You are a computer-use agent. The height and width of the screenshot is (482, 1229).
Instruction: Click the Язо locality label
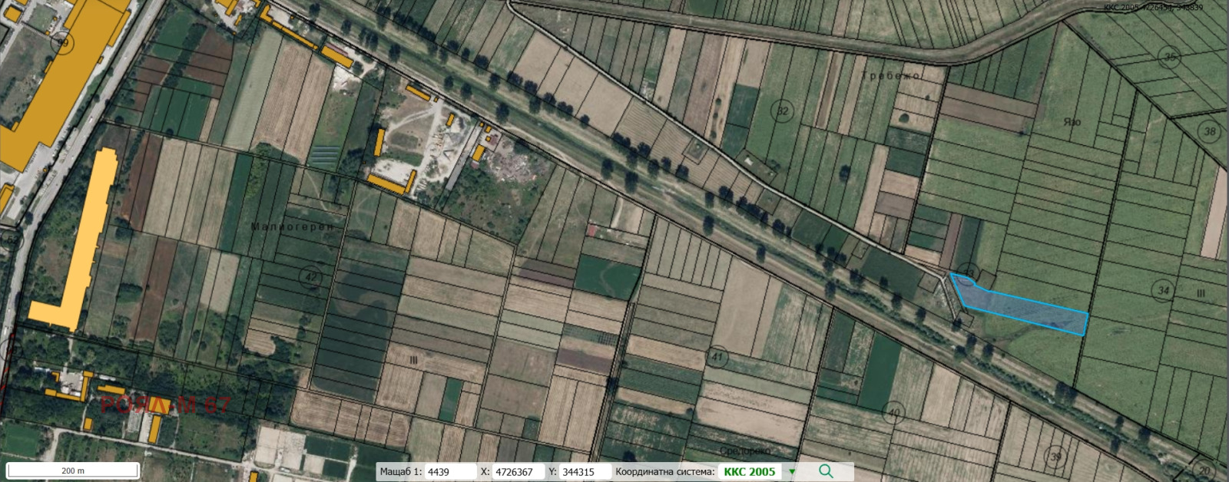coord(1072,122)
